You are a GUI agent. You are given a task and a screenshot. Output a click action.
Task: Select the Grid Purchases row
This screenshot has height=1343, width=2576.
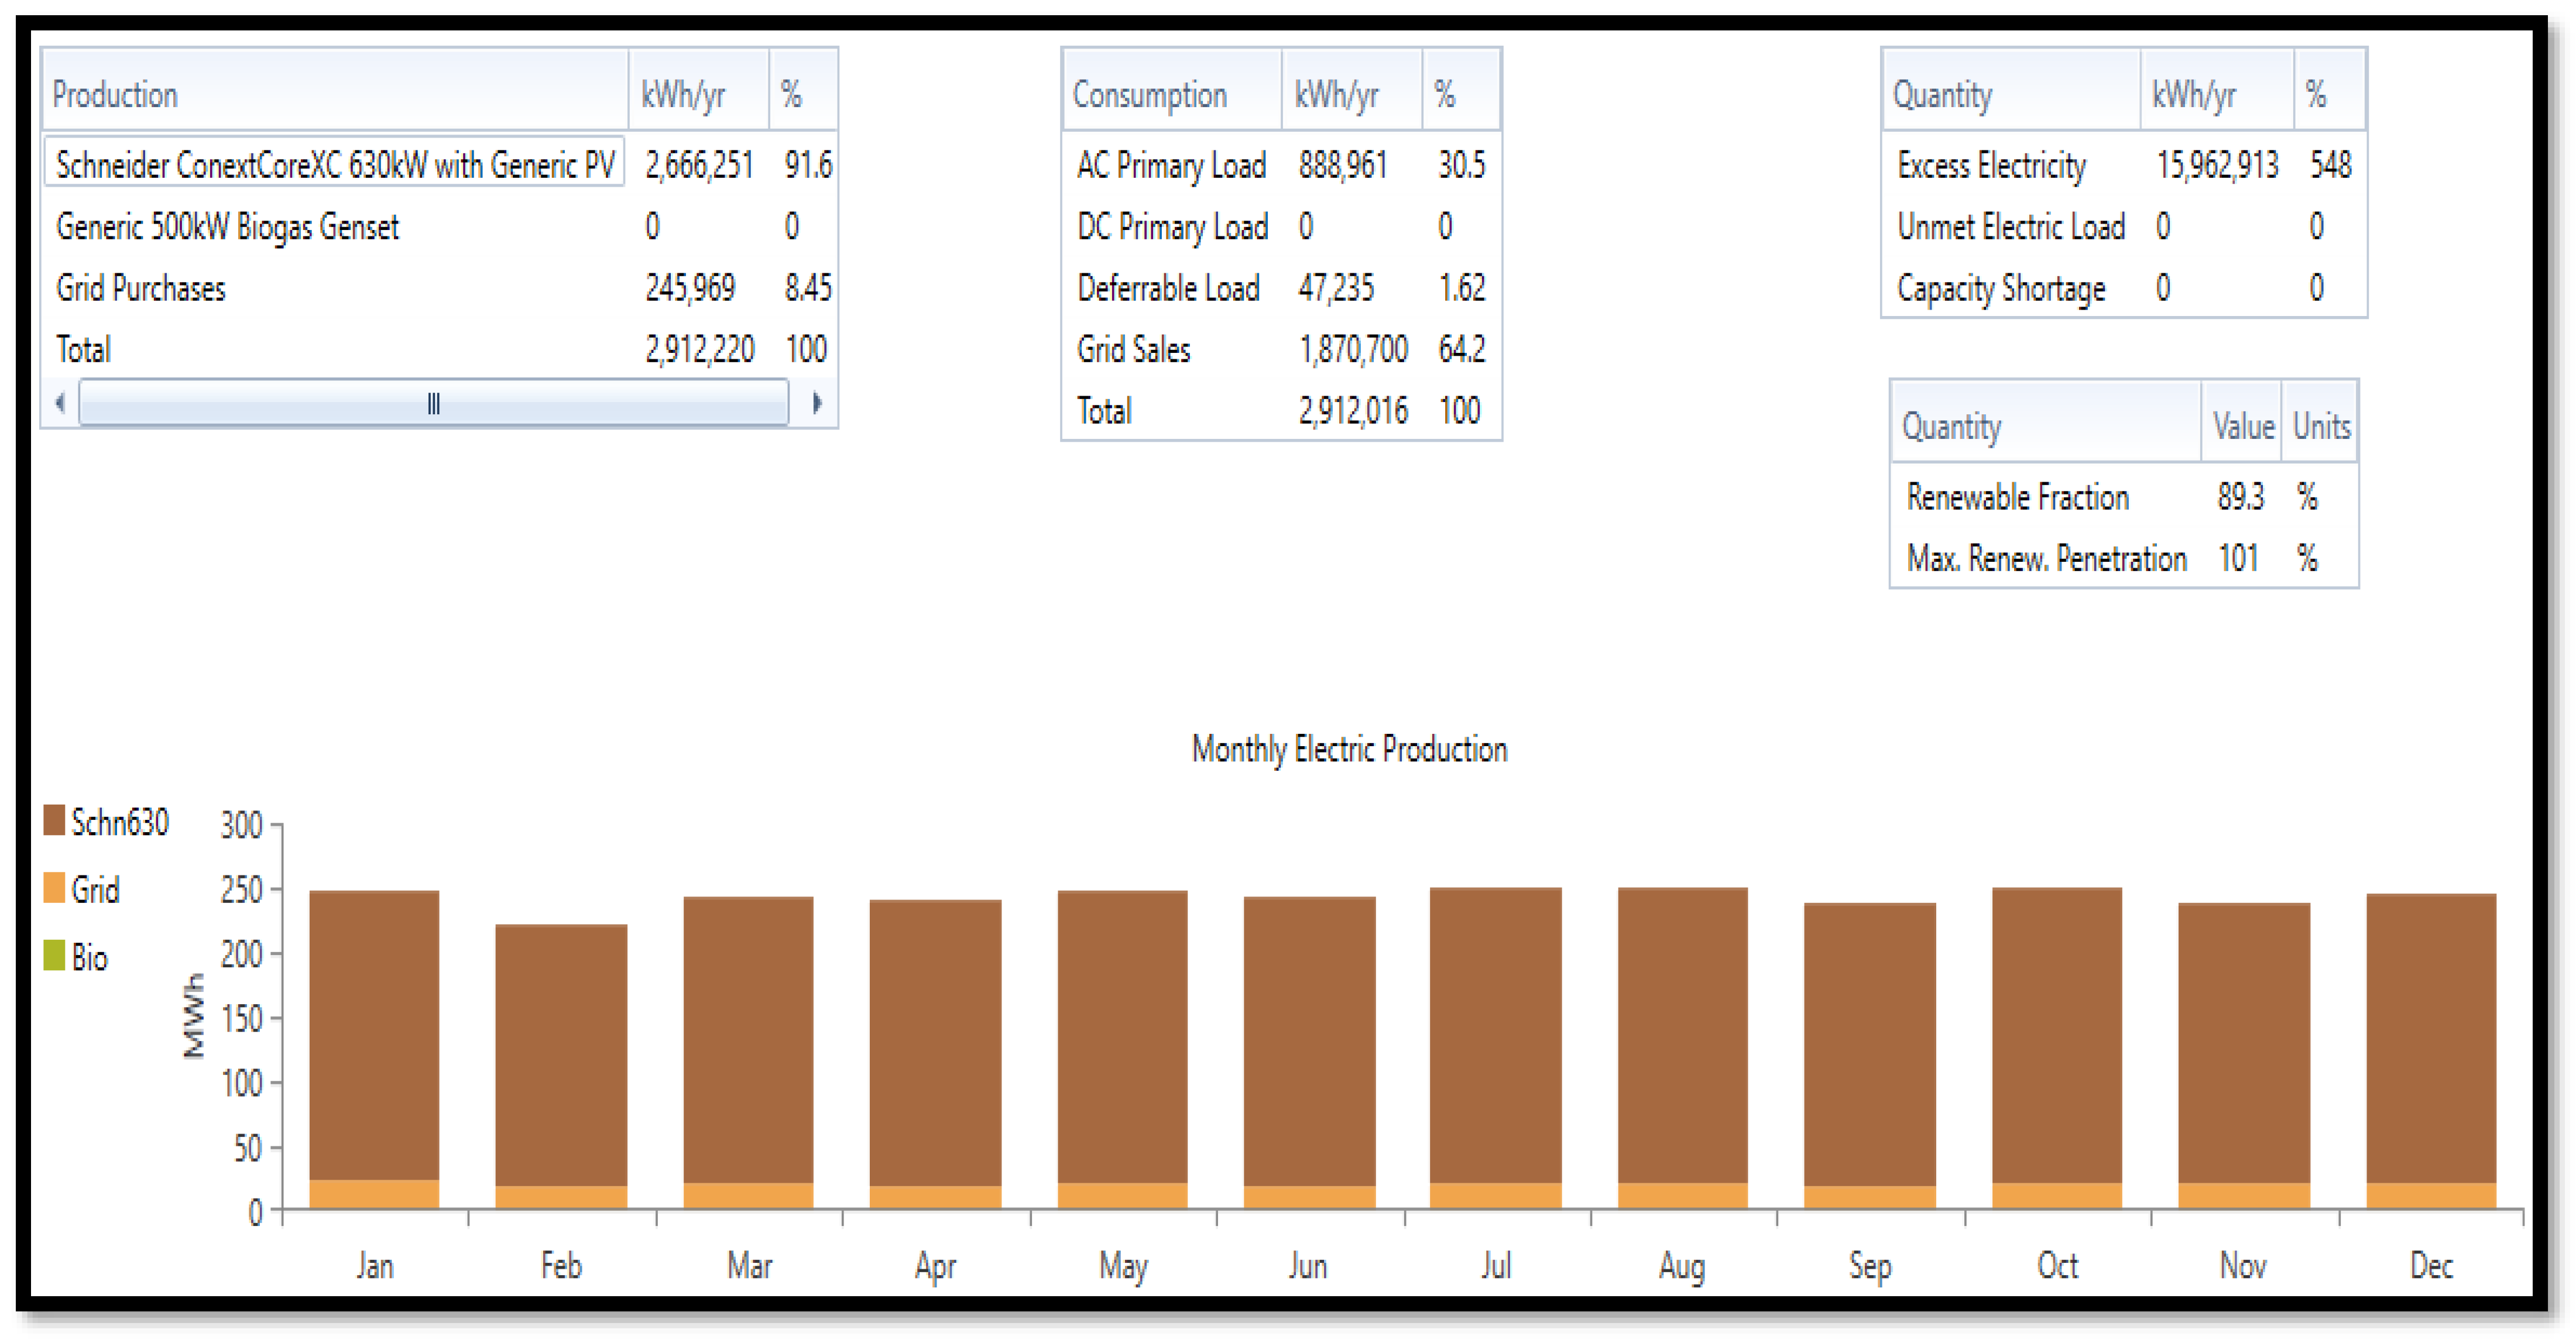point(141,288)
